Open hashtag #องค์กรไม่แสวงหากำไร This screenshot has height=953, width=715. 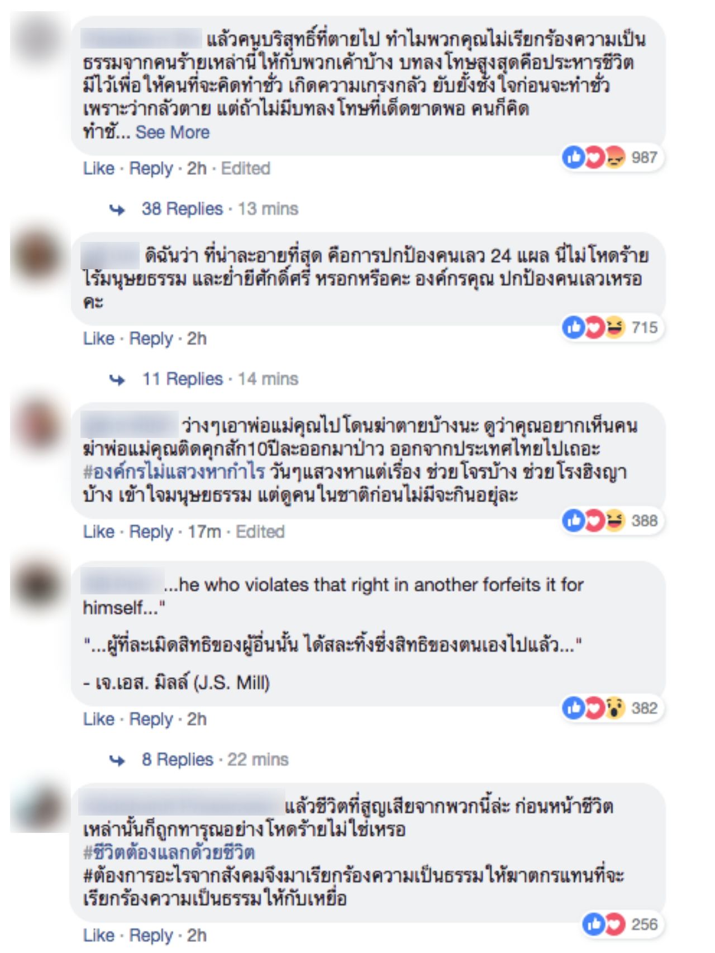click(174, 472)
